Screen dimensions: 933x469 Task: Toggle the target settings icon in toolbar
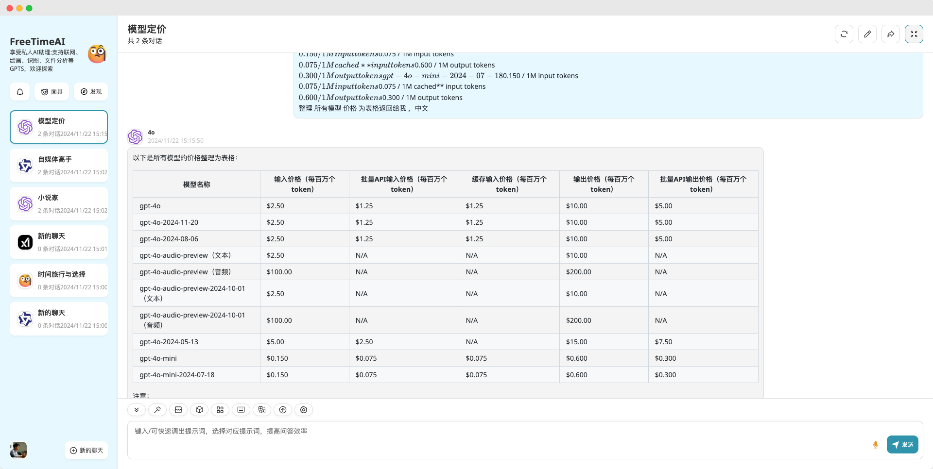pos(304,410)
